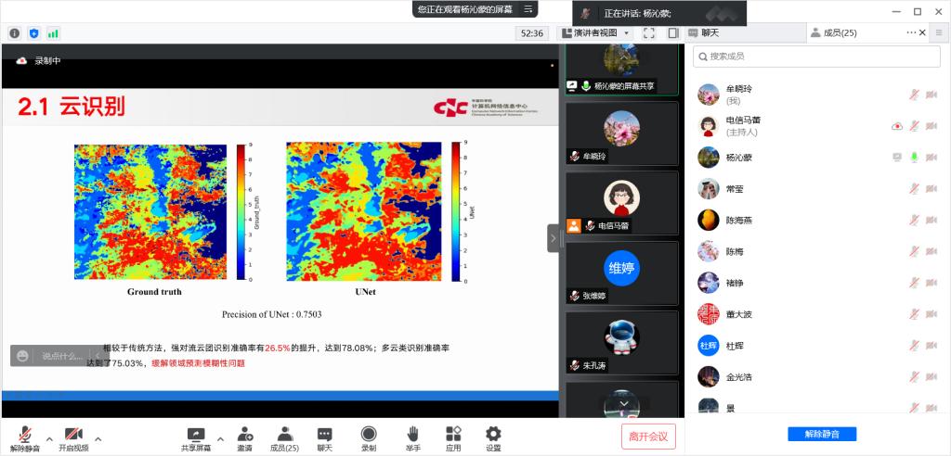
Task: Open the menu icon in viewing banner
Action: coord(528,9)
